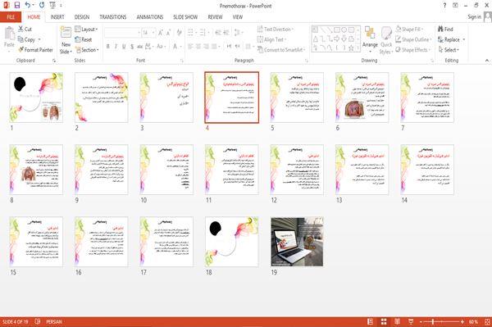
Task: Toggle Italic formatting
Action: coord(116,47)
